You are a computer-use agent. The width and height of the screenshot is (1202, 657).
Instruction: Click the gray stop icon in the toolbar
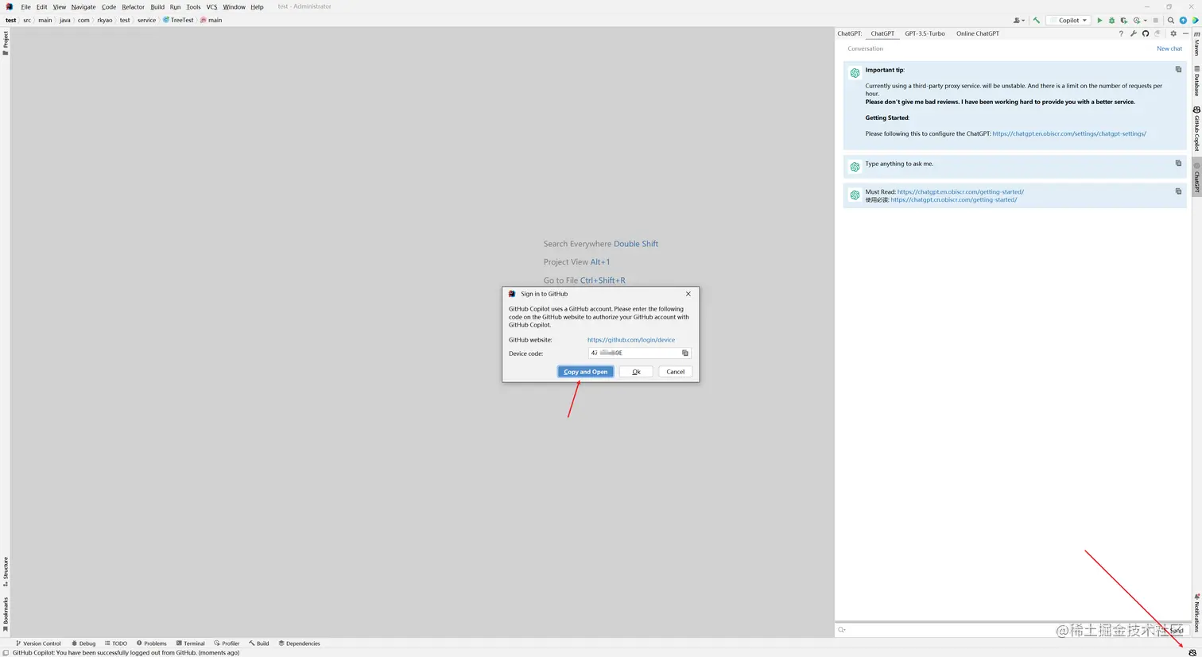[x=1155, y=20]
